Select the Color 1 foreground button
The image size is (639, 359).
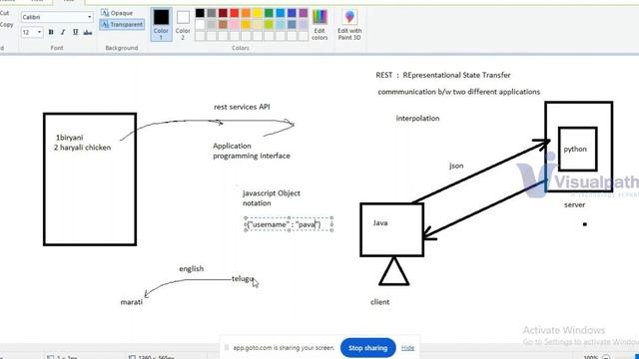(x=161, y=24)
